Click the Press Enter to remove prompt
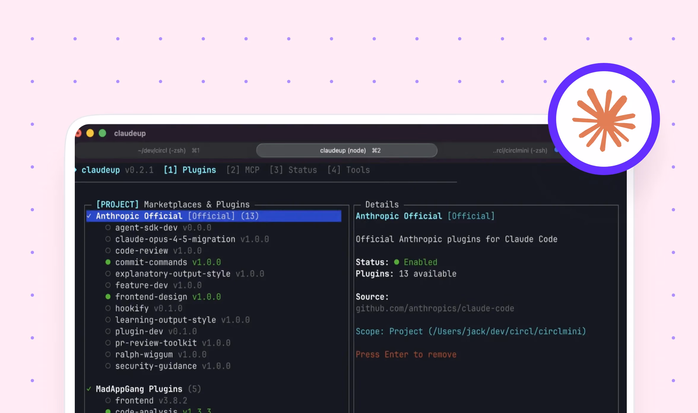698x413 pixels. pyautogui.click(x=406, y=354)
